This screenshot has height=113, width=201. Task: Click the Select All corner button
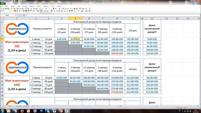pos(2,19)
